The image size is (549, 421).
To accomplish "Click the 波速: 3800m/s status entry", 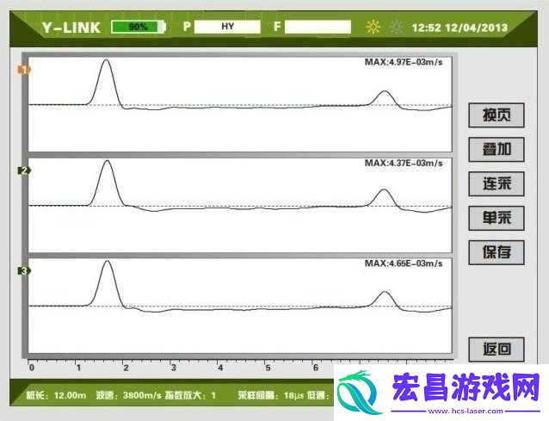I will coord(128,395).
